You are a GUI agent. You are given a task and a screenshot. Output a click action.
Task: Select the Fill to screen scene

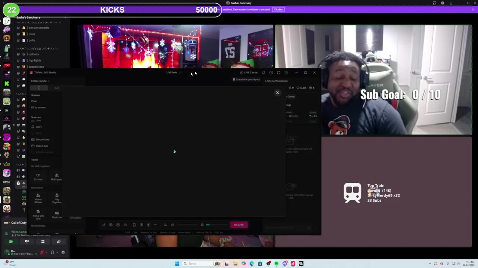point(38,108)
